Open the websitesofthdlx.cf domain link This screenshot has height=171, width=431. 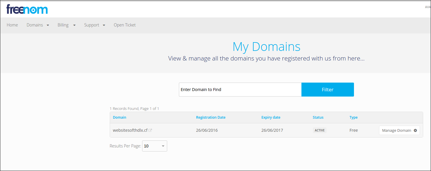click(x=130, y=130)
